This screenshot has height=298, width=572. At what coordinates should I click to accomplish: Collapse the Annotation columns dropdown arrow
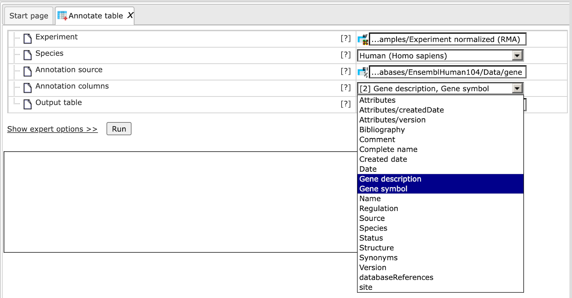[x=517, y=89]
